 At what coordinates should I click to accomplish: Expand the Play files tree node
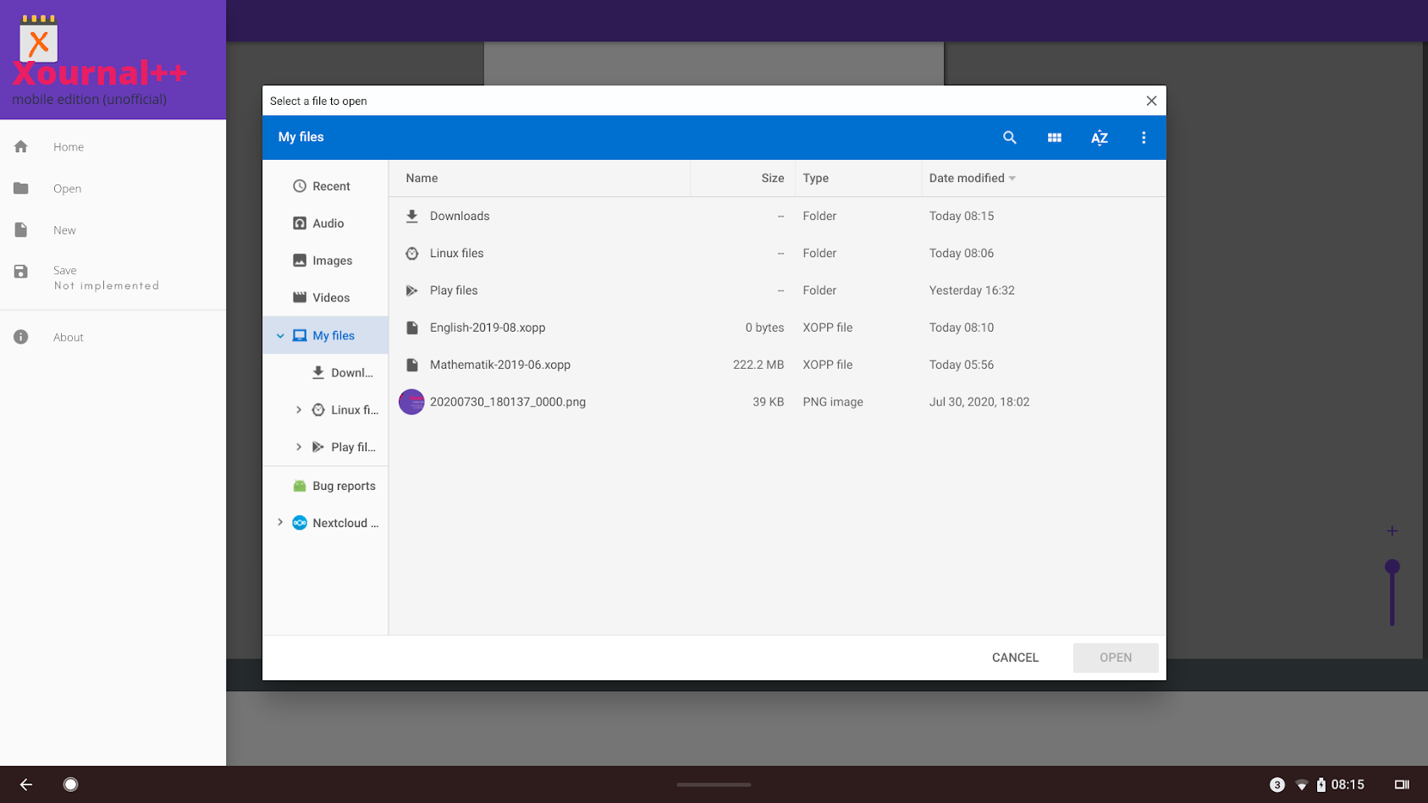pos(299,447)
